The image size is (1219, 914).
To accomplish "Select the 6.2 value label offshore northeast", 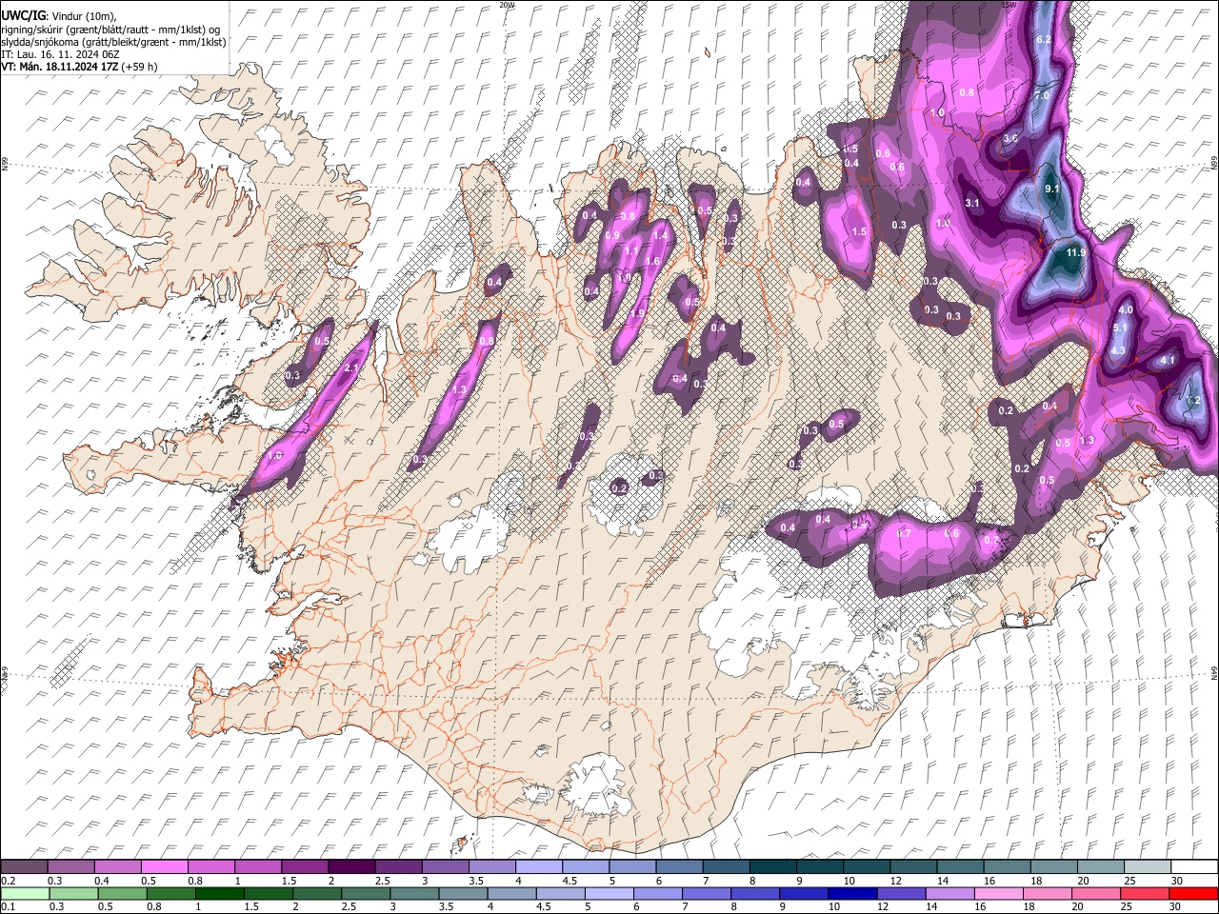I will (1043, 39).
